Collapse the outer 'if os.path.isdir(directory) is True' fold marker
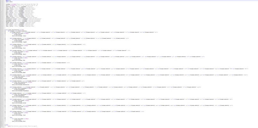Viewport: 258px width, 128px height. point(5,30)
